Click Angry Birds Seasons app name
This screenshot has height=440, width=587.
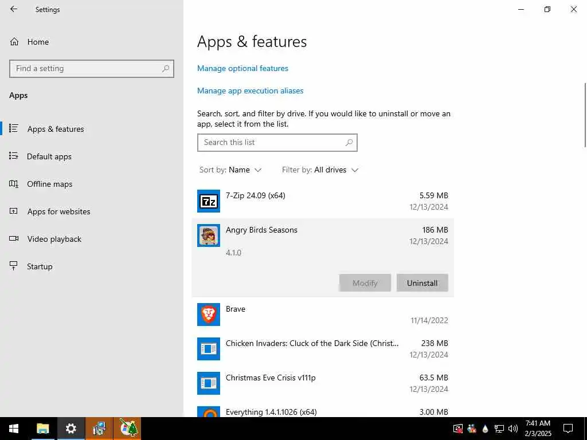pyautogui.click(x=261, y=230)
